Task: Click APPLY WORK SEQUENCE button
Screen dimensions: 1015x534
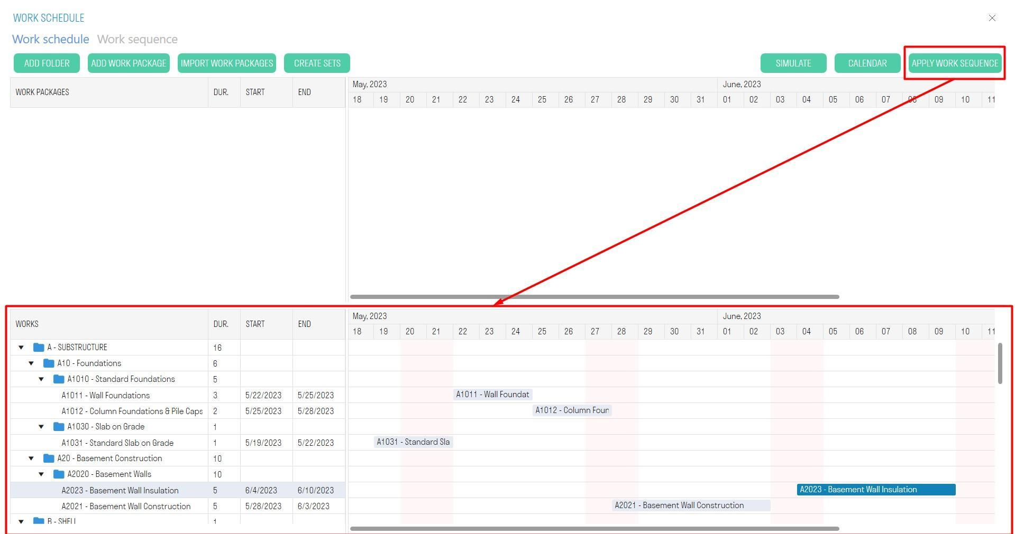Action: pos(955,63)
